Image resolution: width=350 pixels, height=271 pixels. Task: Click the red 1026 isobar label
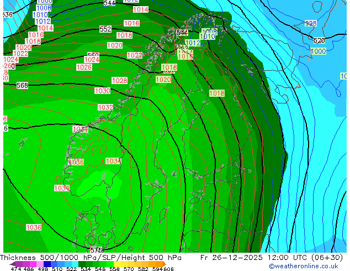[x=84, y=67]
